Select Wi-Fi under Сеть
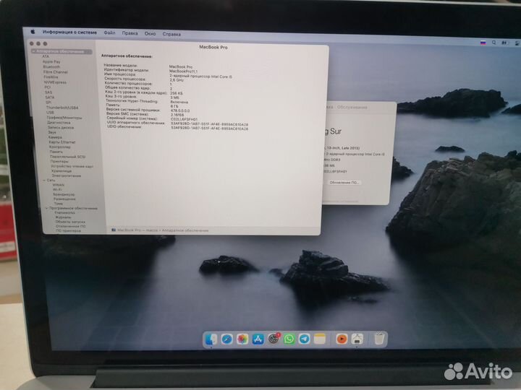Image resolution: width=521 pixels, height=390 pixels. 57,189
